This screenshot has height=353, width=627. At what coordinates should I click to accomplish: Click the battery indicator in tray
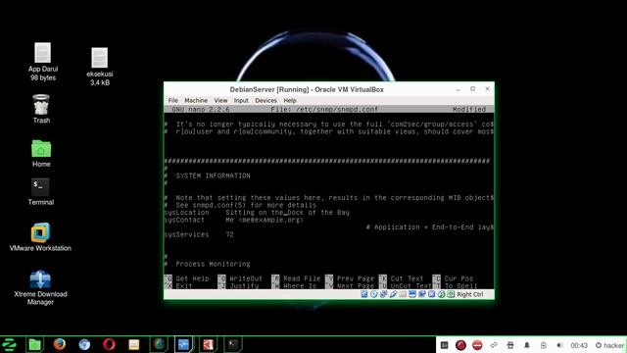coord(543,345)
